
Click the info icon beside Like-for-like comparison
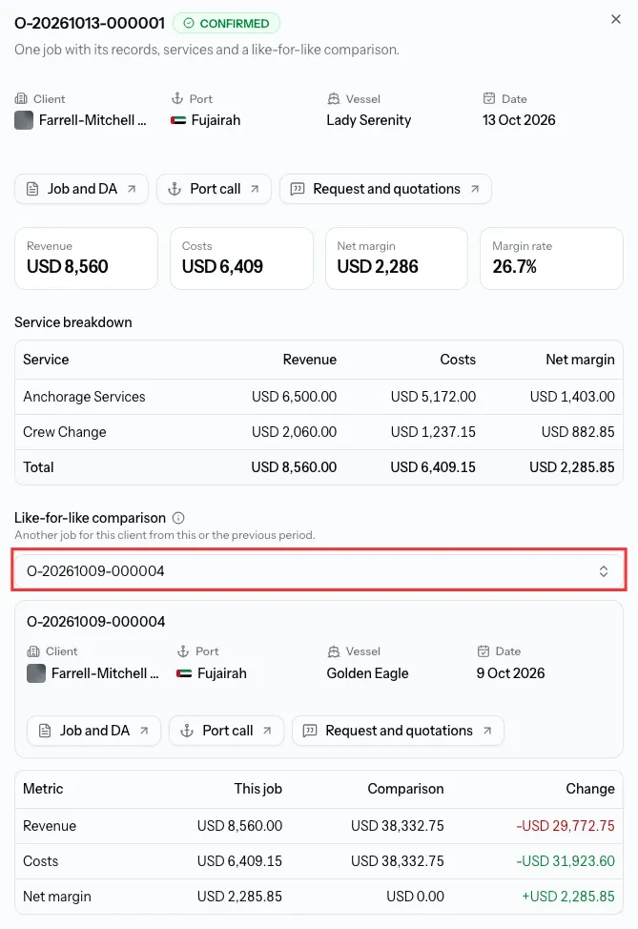coord(178,518)
